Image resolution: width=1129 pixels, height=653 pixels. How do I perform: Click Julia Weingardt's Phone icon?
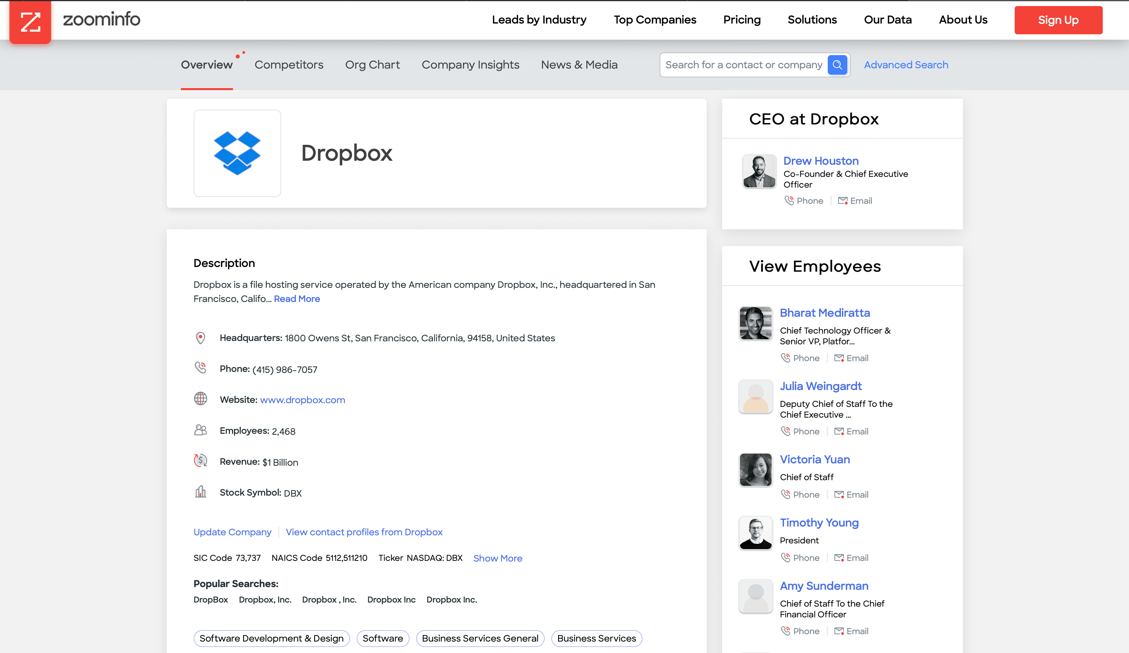pyautogui.click(x=785, y=431)
